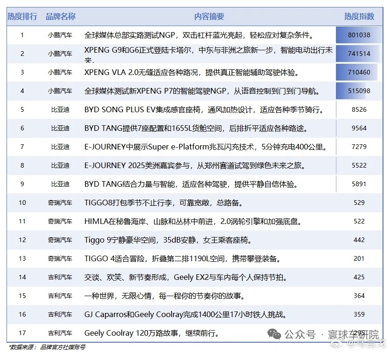Click summary about Super e-Platform兆瓦闪充
This screenshot has width=390, height=352.
(x=206, y=147)
